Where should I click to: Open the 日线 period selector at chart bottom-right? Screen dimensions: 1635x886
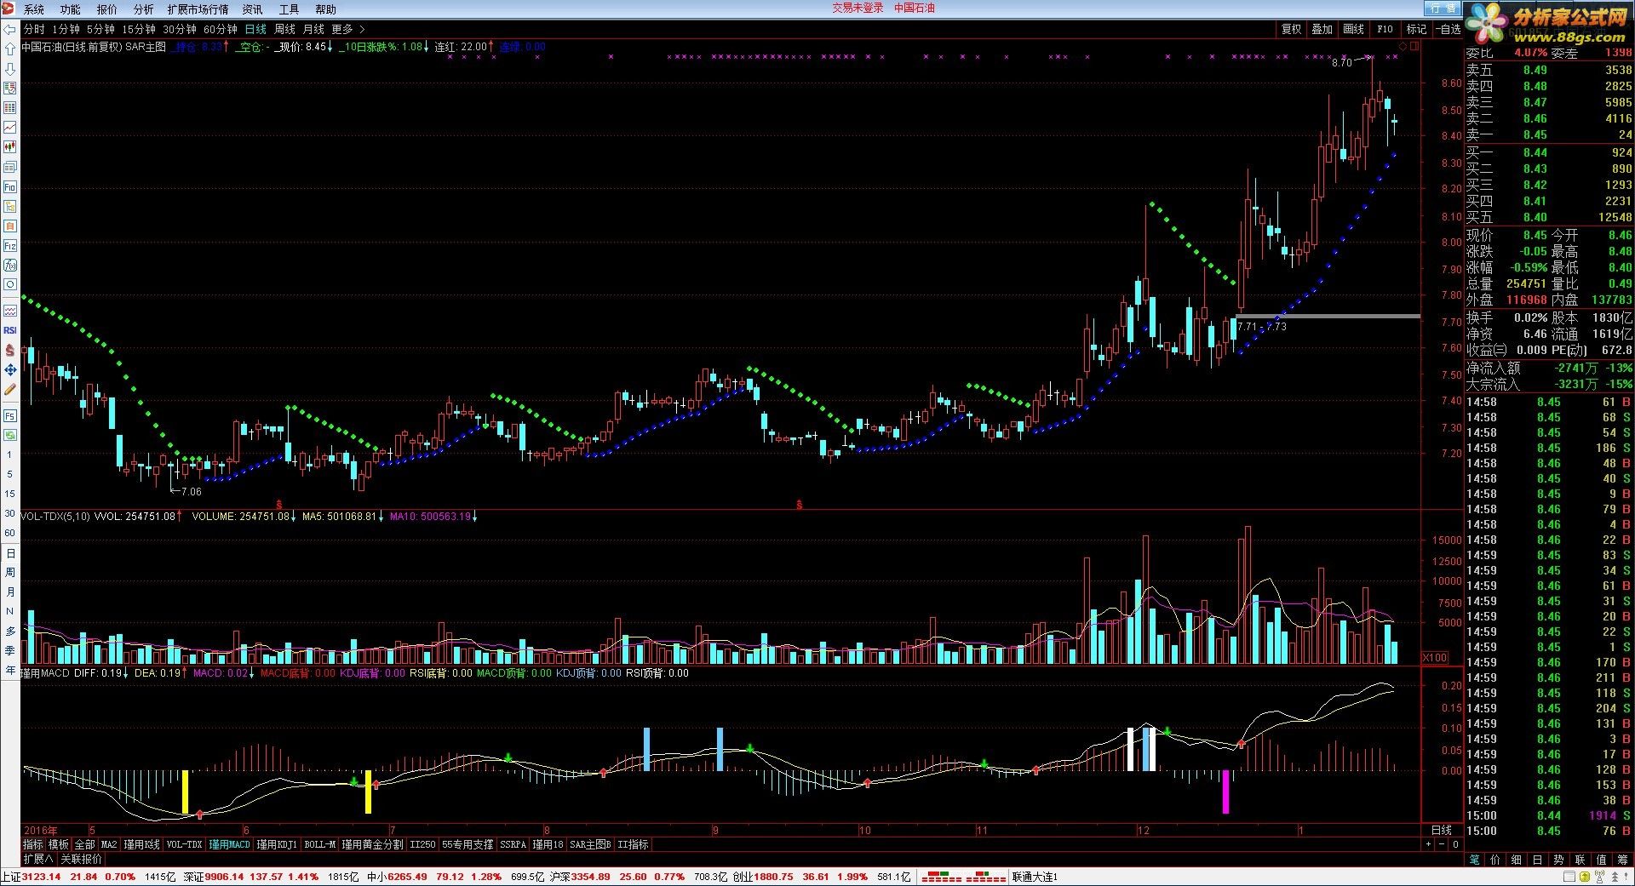click(x=1442, y=830)
